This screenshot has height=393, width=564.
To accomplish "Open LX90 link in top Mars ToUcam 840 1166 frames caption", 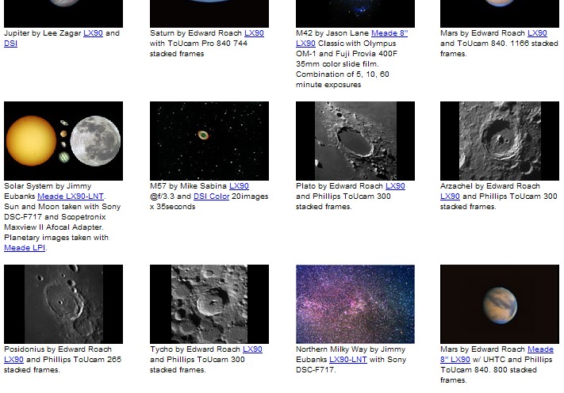I will [x=537, y=33].
